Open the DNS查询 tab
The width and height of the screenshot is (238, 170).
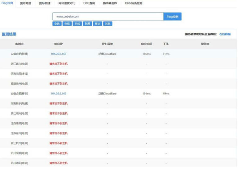tap(89, 3)
